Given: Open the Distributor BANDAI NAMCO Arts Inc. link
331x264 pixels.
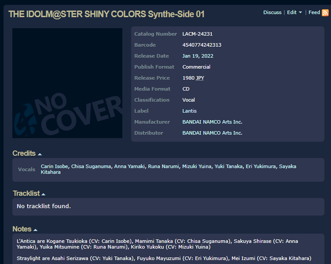Looking at the screenshot, I should [x=212, y=133].
